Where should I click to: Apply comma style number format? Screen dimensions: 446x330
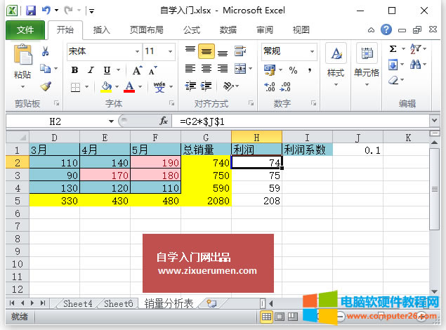point(310,70)
